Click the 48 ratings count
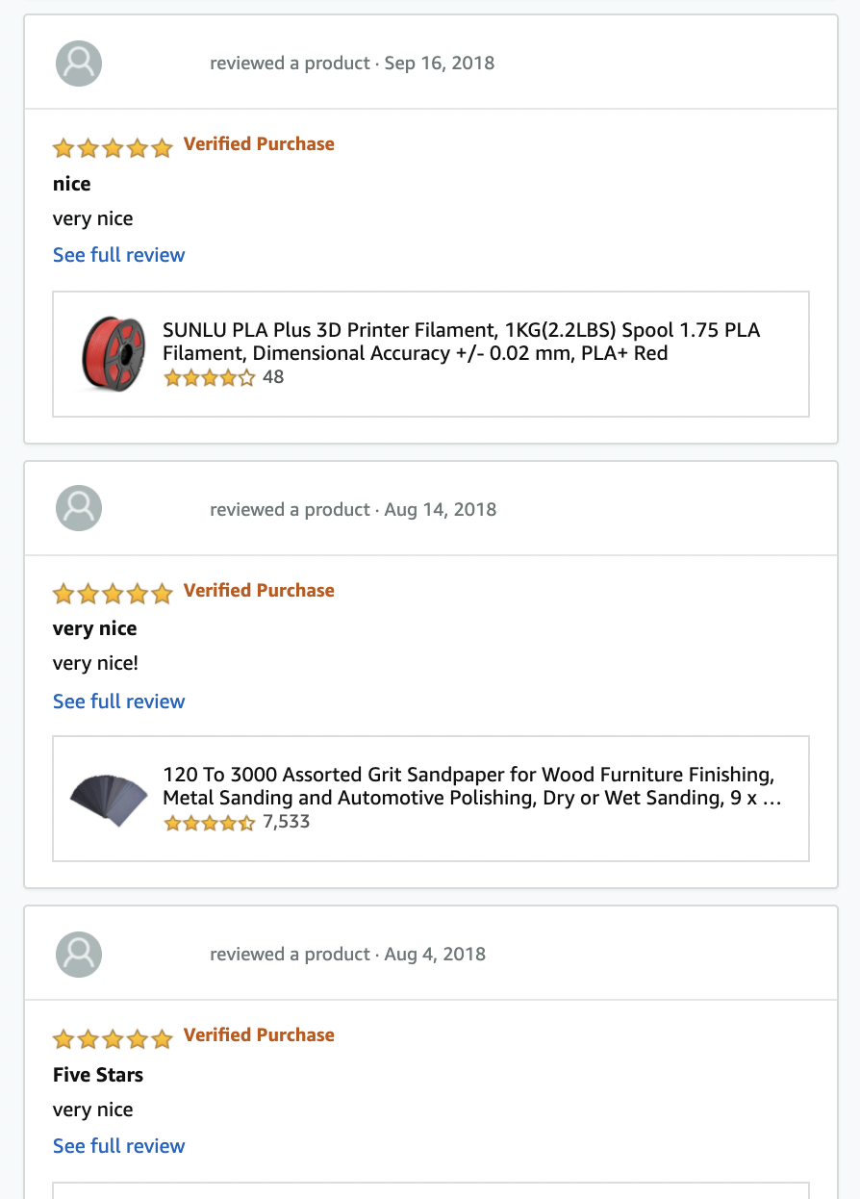Screen dimensions: 860x1199 pos(273,377)
